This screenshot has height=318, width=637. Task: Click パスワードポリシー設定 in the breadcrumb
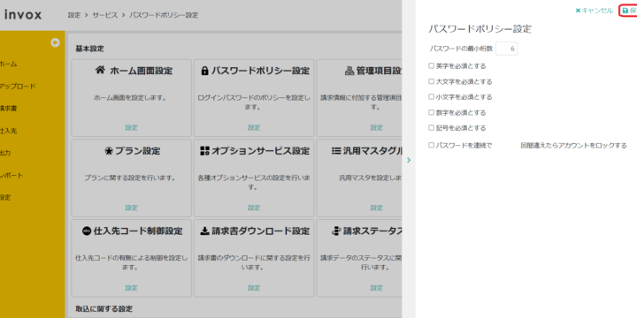pos(164,15)
